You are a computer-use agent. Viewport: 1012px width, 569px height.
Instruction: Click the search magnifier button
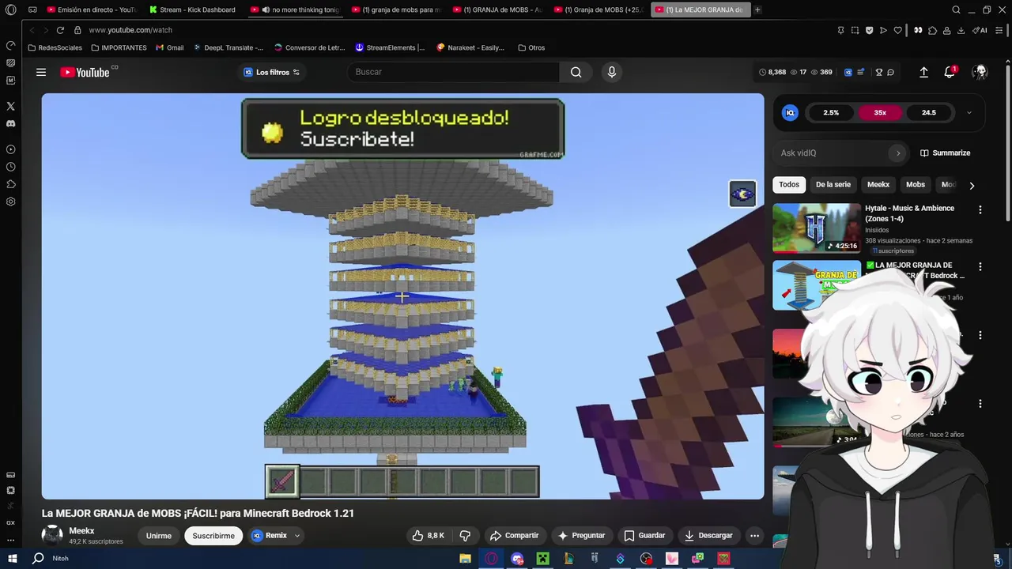(576, 72)
